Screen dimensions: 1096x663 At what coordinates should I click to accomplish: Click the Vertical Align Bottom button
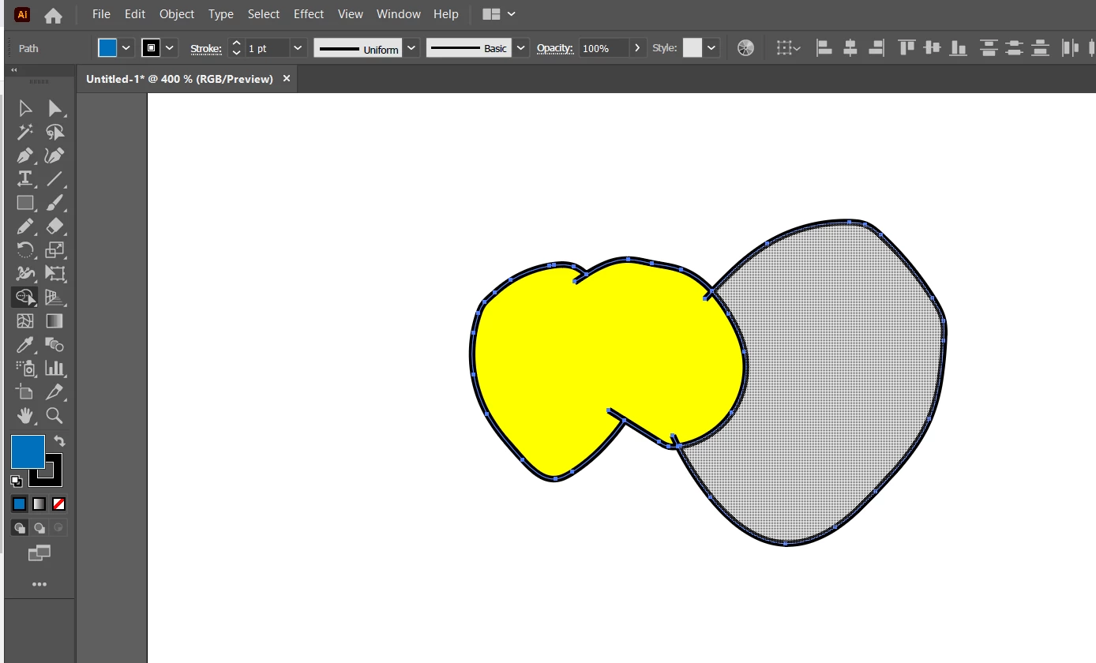959,48
